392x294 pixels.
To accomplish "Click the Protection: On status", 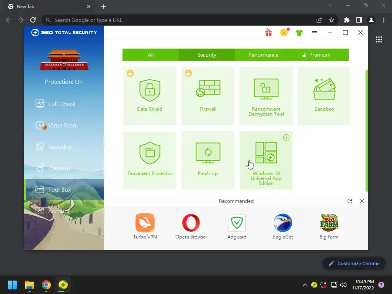I will tap(64, 82).
